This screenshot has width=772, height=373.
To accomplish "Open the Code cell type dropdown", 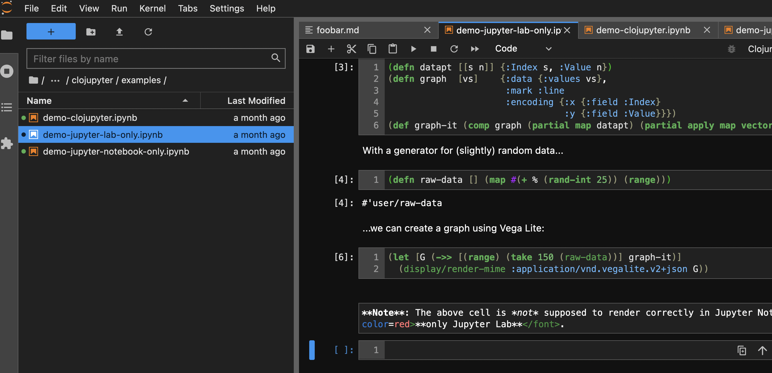I will coord(523,48).
